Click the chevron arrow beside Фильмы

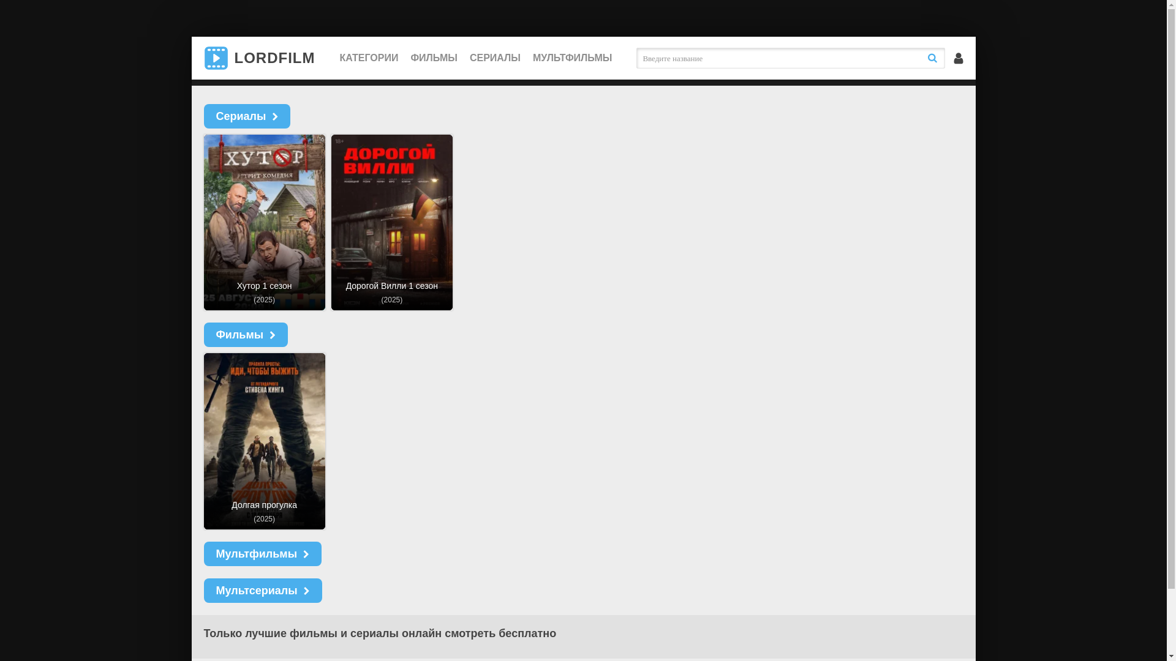click(x=273, y=335)
